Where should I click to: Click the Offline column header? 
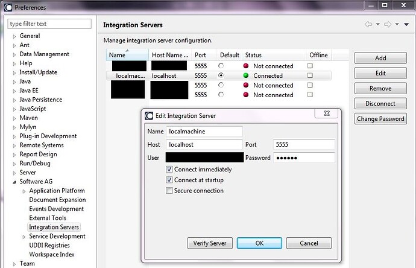tap(319, 55)
